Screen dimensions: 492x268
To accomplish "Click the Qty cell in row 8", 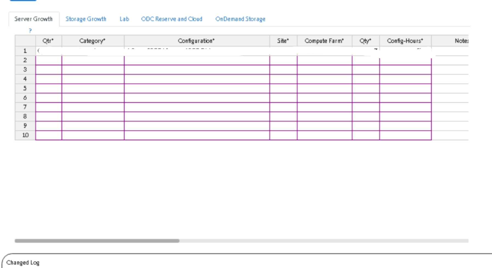I will (x=365, y=116).
